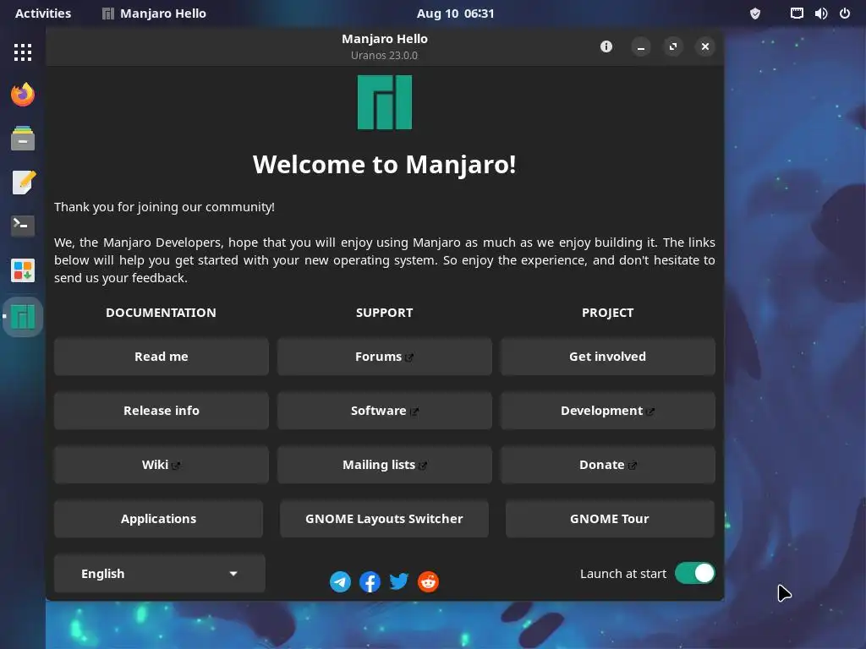Launch Terminal from the dock
Viewport: 866px width, 649px height.
[x=23, y=226]
